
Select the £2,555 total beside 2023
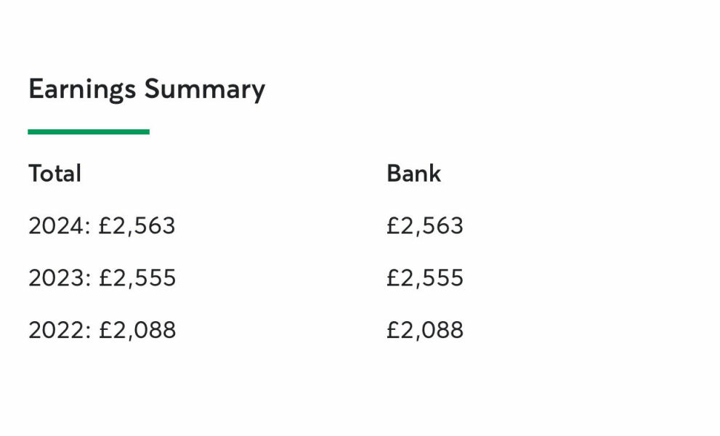(x=137, y=278)
